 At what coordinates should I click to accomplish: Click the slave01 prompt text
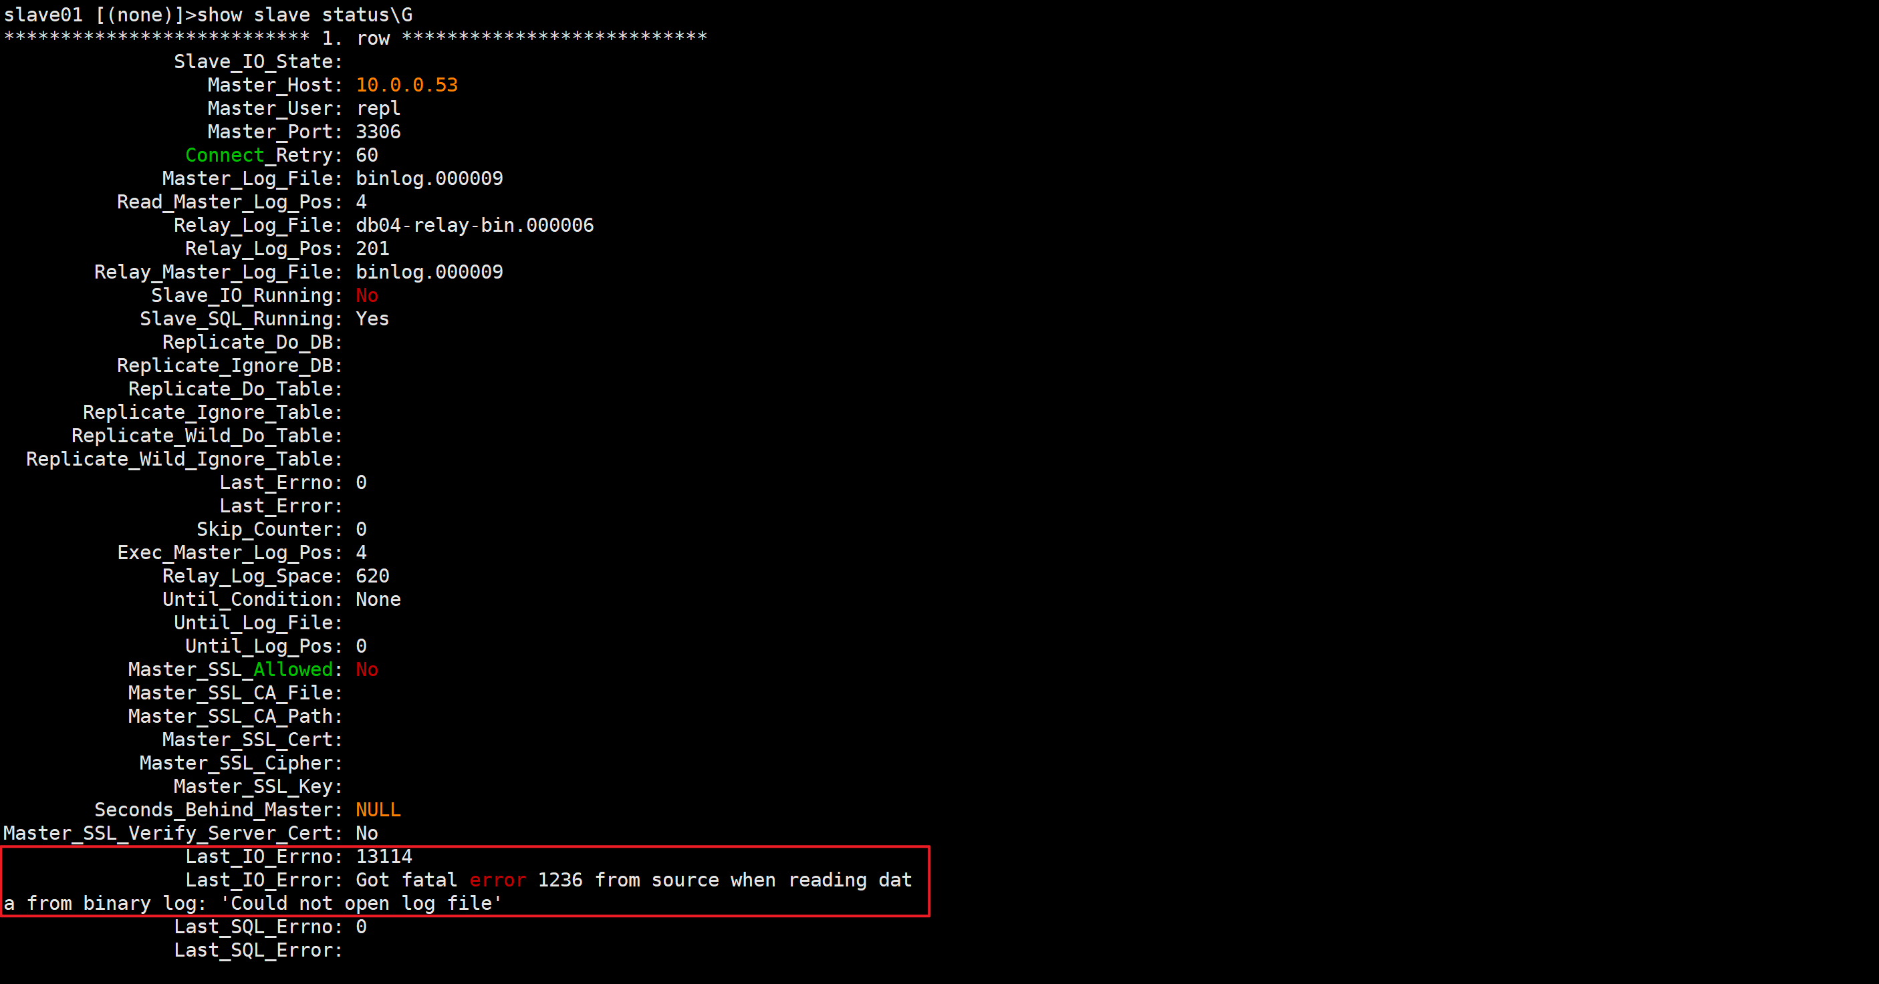tap(43, 15)
